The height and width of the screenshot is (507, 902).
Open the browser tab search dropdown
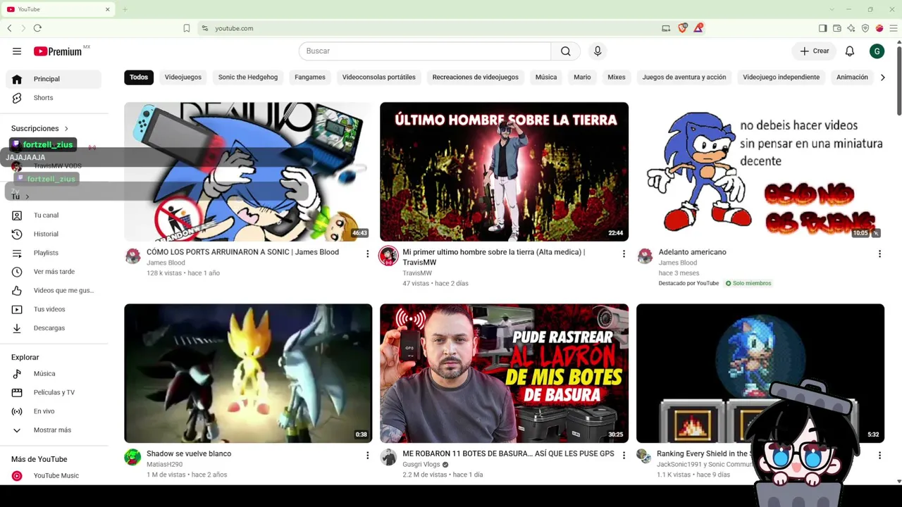832,9
